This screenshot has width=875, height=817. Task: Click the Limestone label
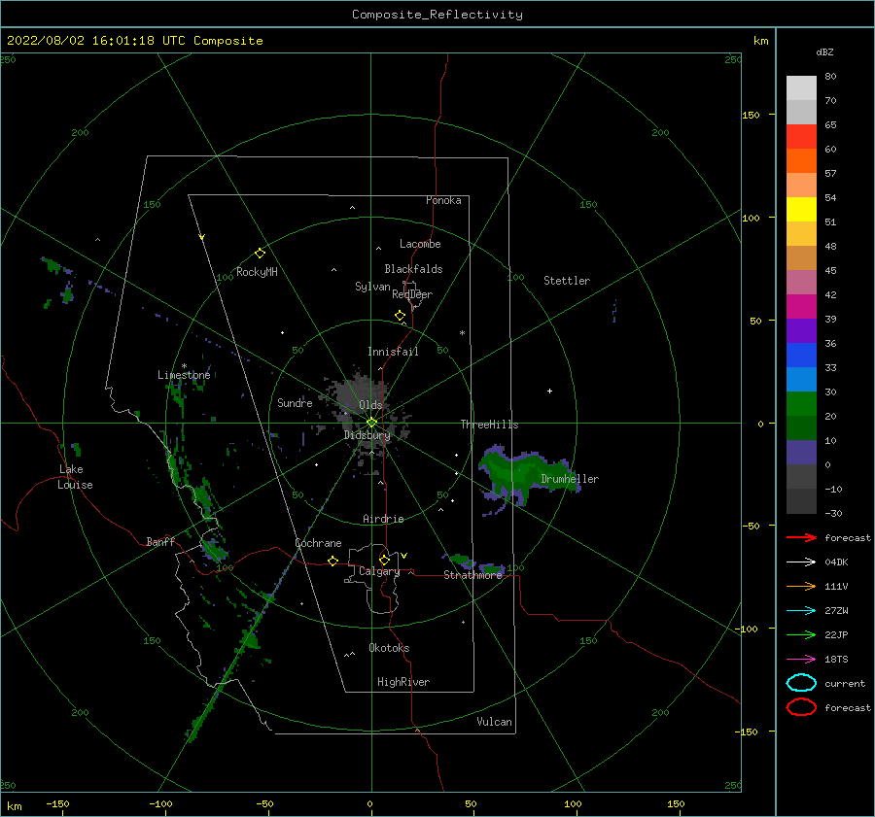184,375
